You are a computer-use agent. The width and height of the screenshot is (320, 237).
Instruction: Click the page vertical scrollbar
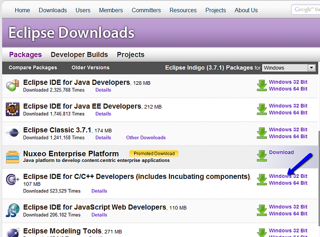(319, 178)
